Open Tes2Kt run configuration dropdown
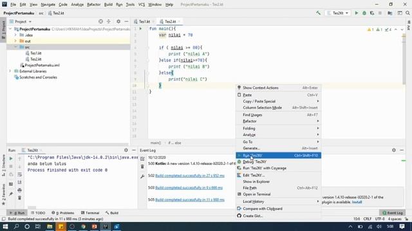Screen dimensions: 412x231 pos(338,13)
